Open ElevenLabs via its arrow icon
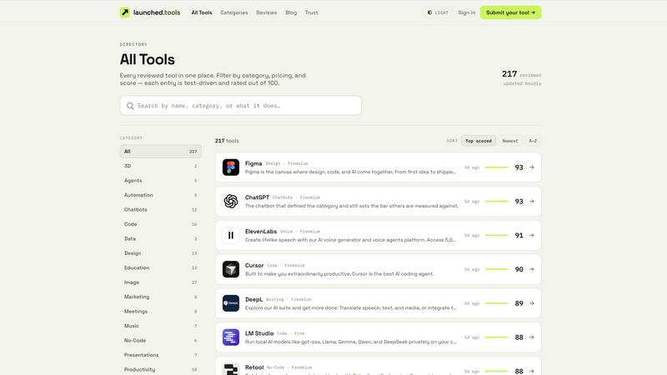This screenshot has height=375, width=667. coord(532,235)
